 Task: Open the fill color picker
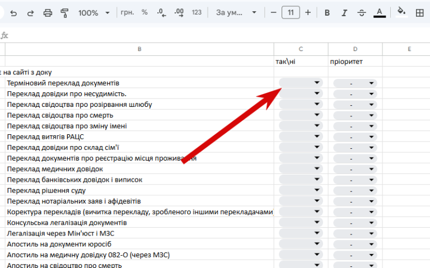pyautogui.click(x=401, y=13)
